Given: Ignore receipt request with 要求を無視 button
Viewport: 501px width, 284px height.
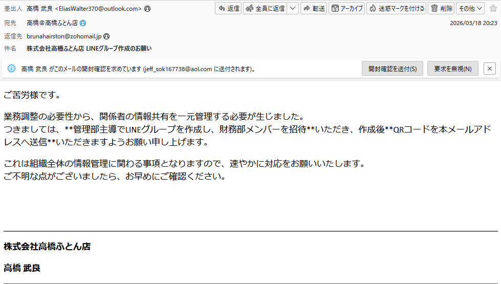Looking at the screenshot, I should click(452, 69).
